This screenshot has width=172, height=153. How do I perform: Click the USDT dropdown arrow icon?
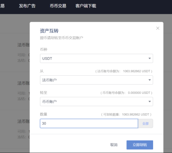[x=150, y=58]
